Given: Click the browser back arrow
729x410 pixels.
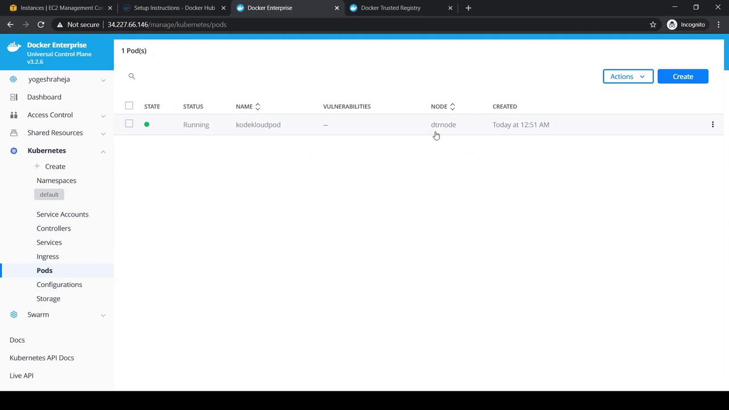Looking at the screenshot, I should point(10,24).
